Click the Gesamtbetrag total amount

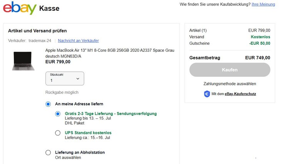257,58
